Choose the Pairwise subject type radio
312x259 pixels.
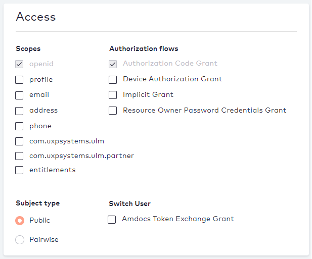coord(20,240)
